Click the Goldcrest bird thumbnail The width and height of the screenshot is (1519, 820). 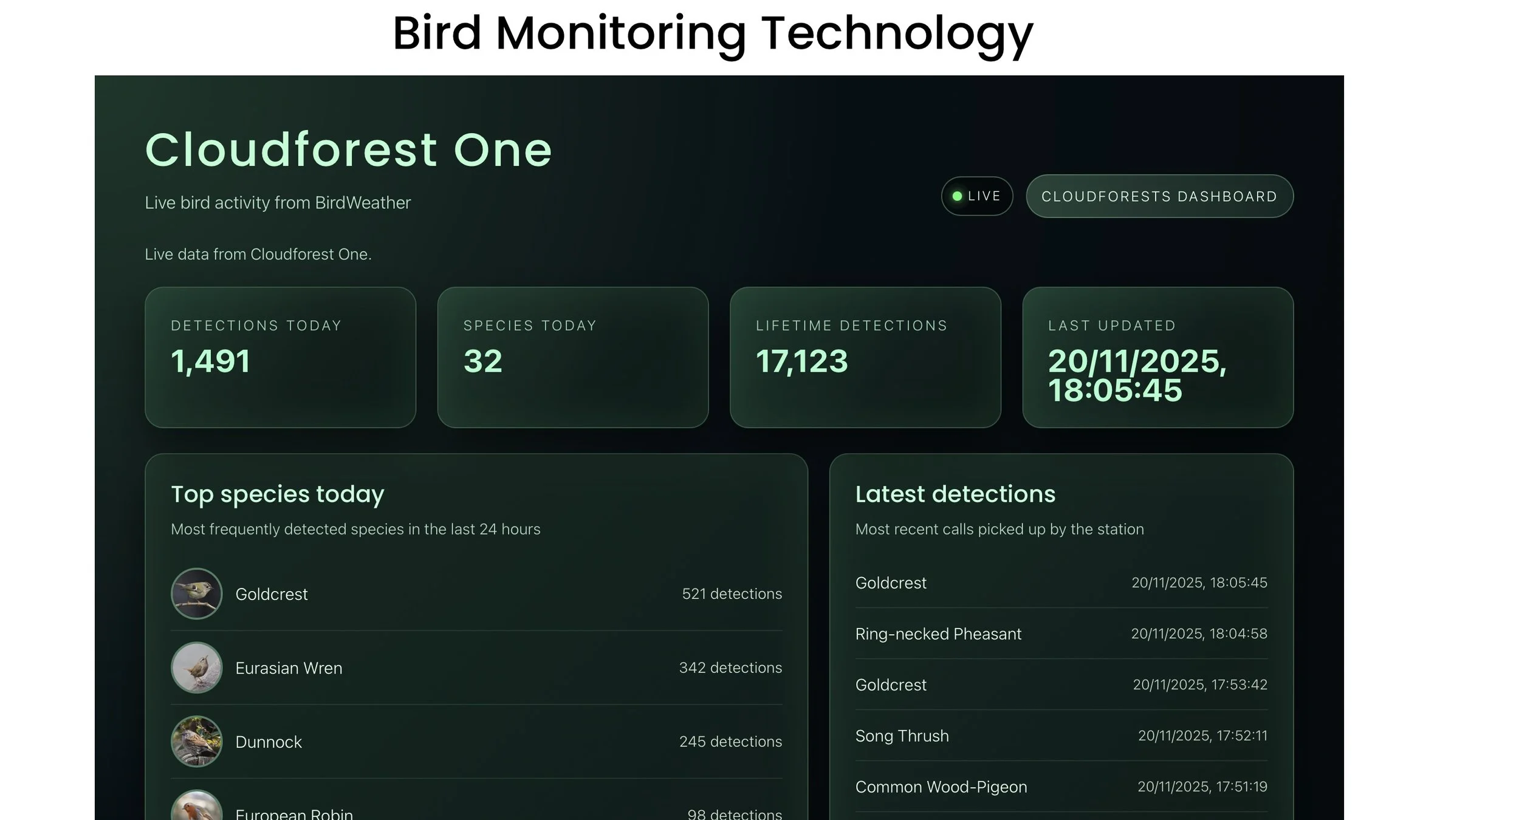click(x=196, y=593)
